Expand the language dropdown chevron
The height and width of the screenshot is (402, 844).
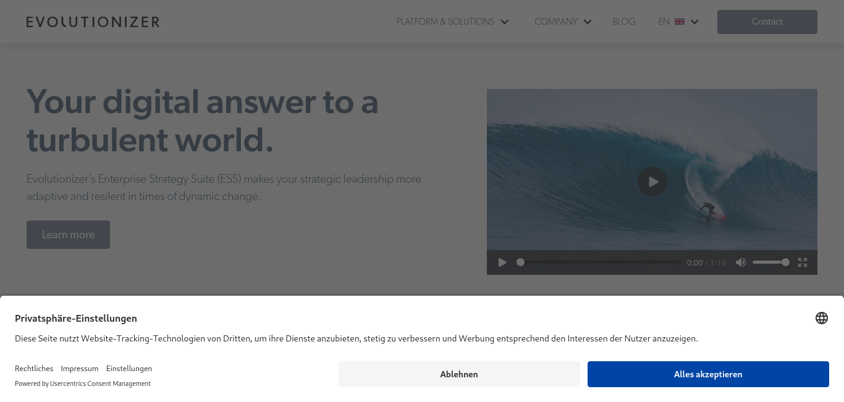694,22
